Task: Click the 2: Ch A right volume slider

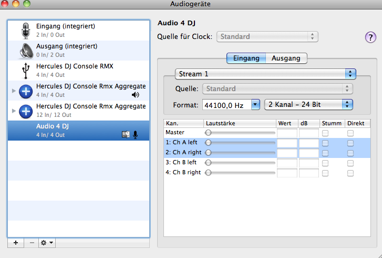Action: (x=240, y=153)
